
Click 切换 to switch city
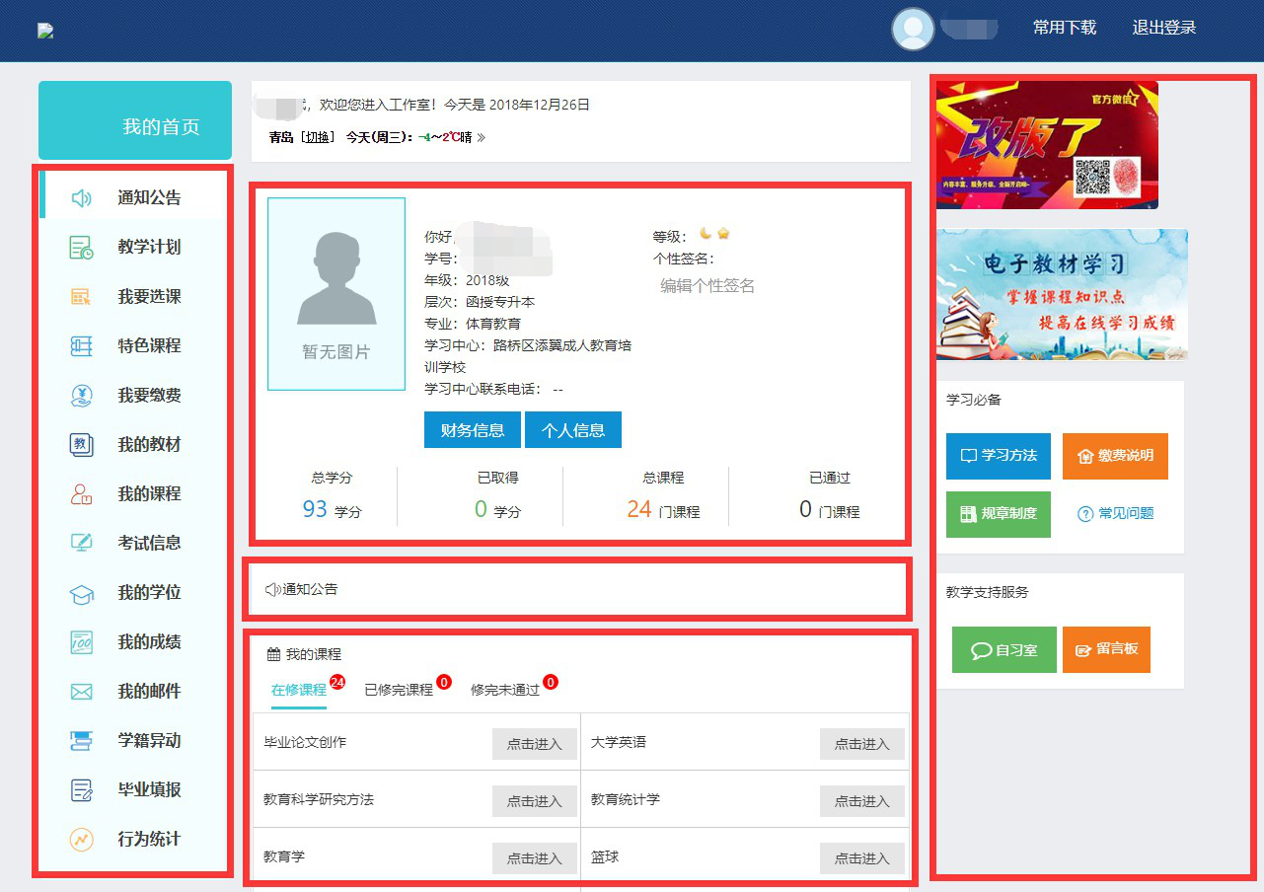[x=316, y=137]
